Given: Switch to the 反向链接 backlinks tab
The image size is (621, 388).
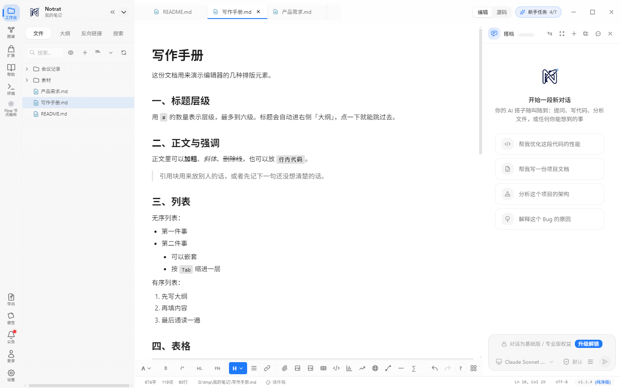Looking at the screenshot, I should pyautogui.click(x=92, y=33).
